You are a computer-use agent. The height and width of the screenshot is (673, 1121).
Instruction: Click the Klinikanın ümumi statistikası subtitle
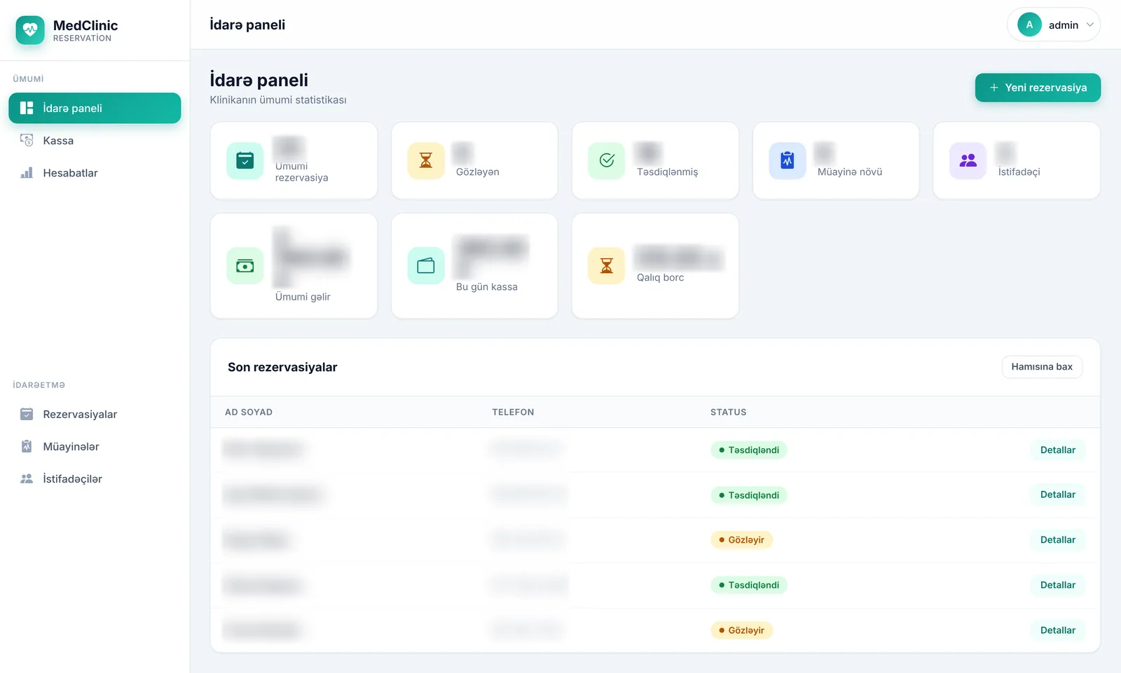click(278, 99)
